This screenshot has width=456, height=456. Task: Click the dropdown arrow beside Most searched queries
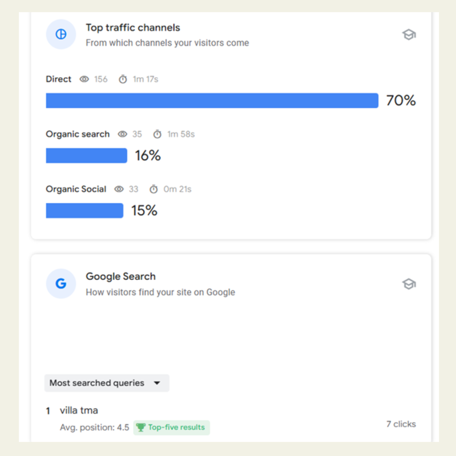tap(157, 383)
